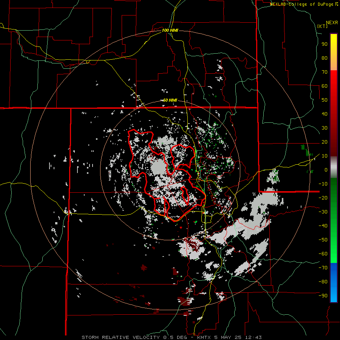The height and width of the screenshot is (340, 340).
Task: Click the KMTX radar site identifier
Action: point(204,337)
